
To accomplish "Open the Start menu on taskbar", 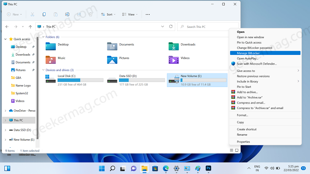I will (102, 169).
